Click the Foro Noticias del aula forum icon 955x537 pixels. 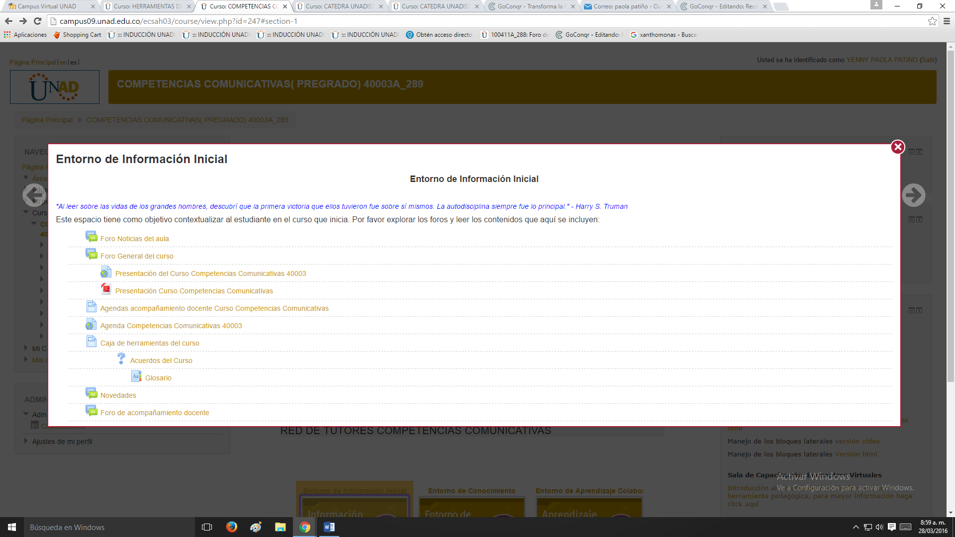(92, 237)
